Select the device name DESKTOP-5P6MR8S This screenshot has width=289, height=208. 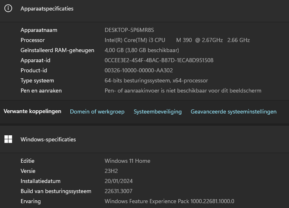pyautogui.click(x=129, y=30)
